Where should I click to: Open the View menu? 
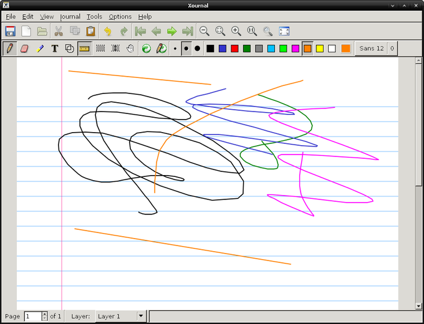pos(47,16)
